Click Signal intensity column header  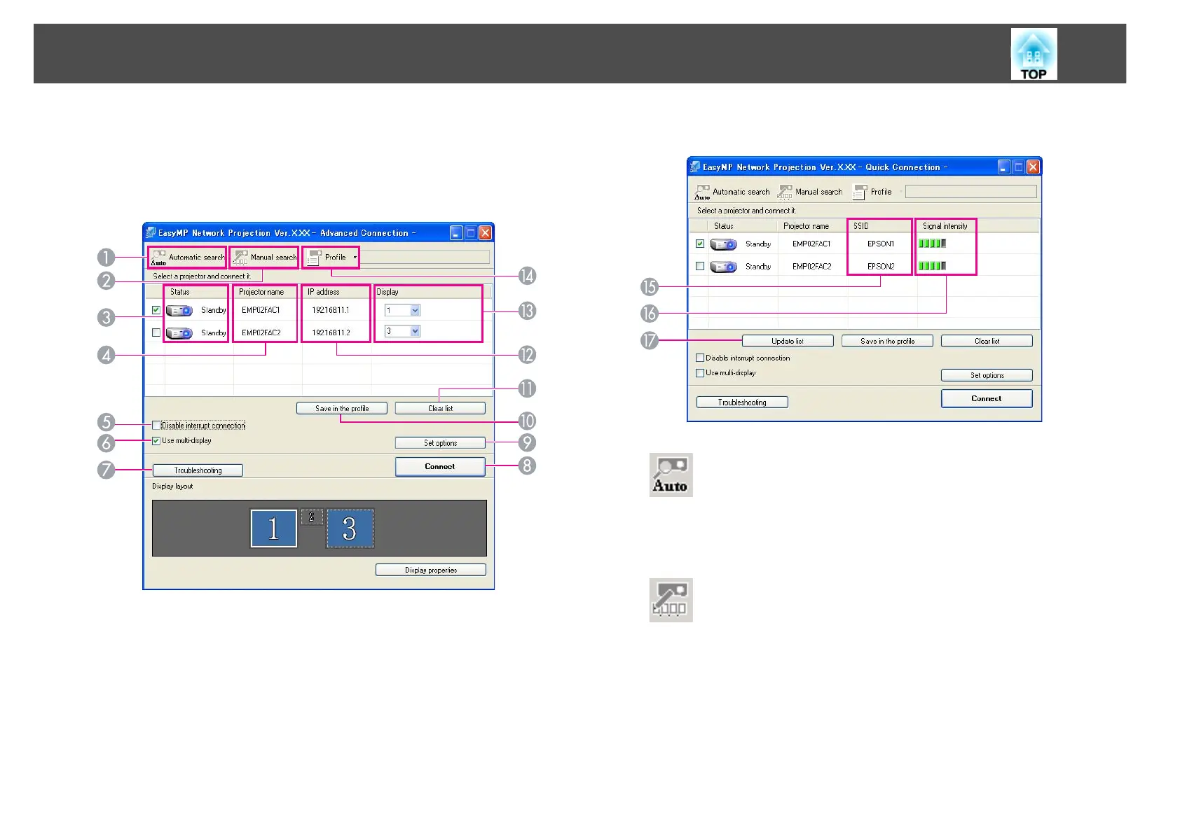click(x=945, y=226)
